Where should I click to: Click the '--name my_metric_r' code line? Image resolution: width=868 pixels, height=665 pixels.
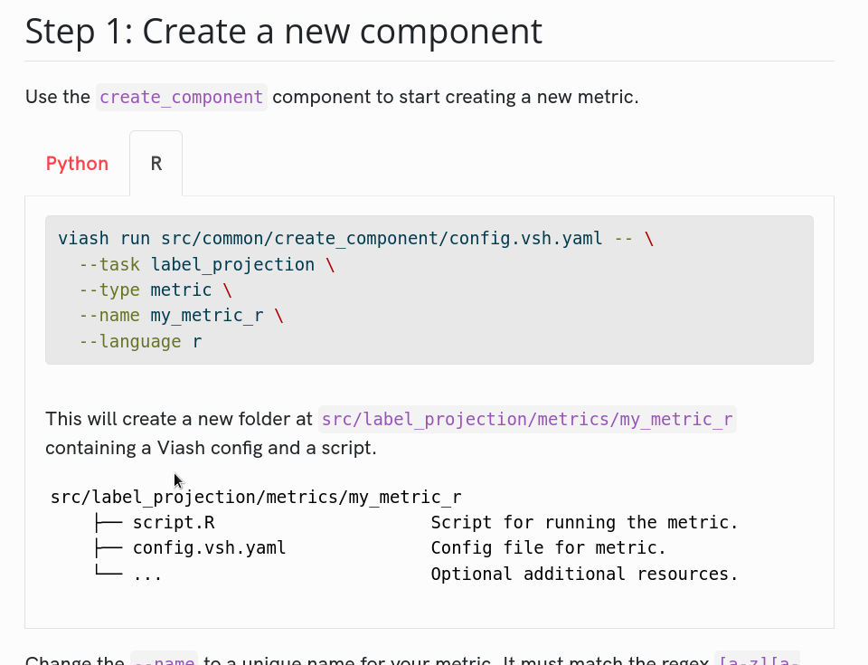point(181,316)
